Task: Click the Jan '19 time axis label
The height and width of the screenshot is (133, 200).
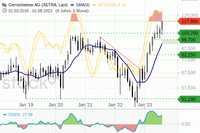Action: click(x=26, y=105)
